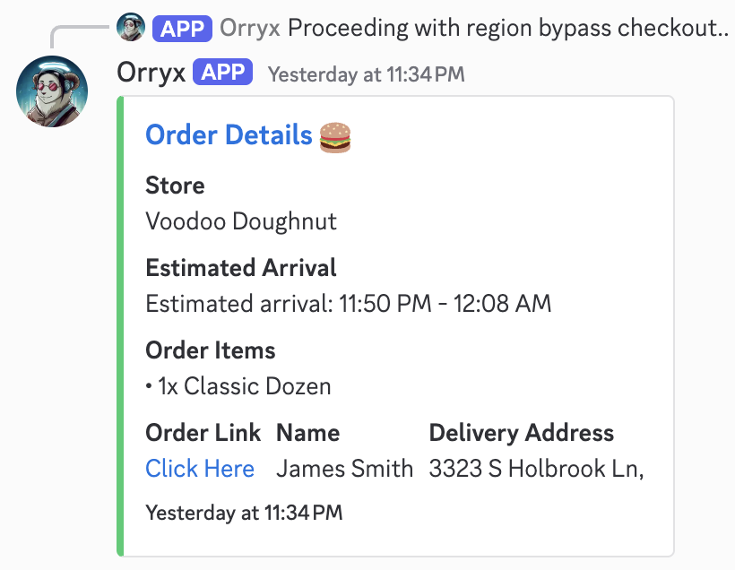Click the Orryx name in the reply preview
Viewport: 735px width, 570px height.
(250, 28)
